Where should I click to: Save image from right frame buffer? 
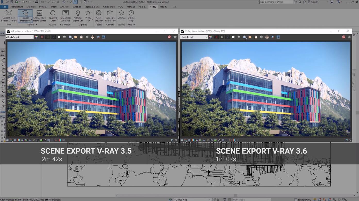pos(245,37)
